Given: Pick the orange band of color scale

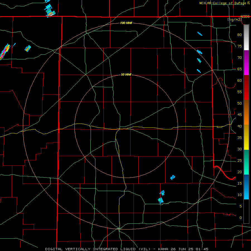Looking at the screenshot, I should [246, 119].
